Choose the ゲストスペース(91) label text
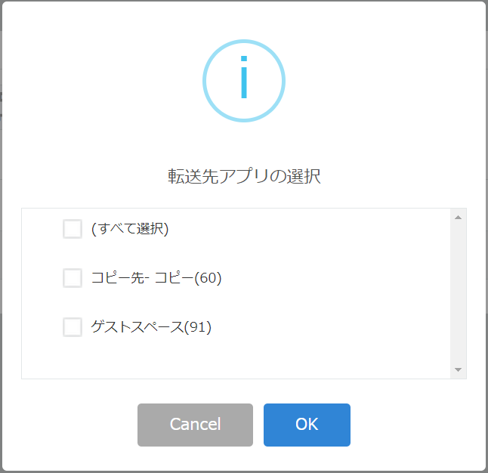The width and height of the screenshot is (488, 473). click(x=151, y=327)
